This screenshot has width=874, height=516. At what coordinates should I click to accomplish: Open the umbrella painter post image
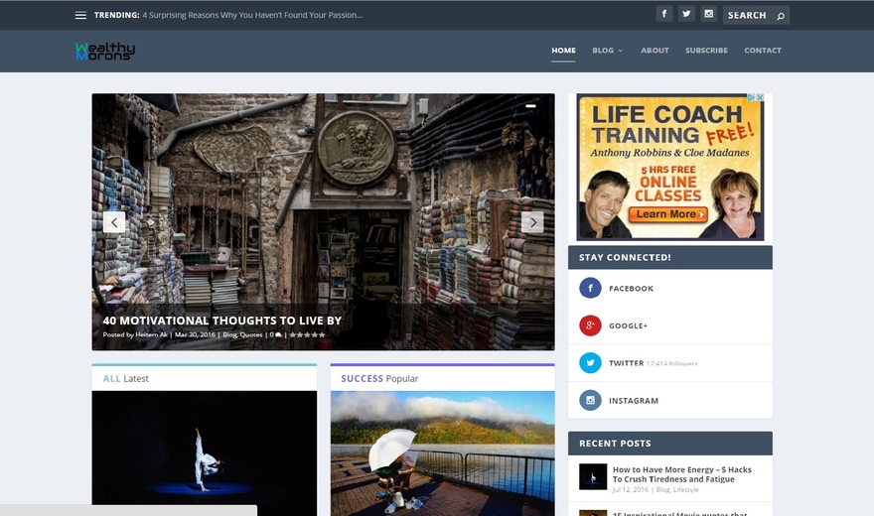[443, 453]
